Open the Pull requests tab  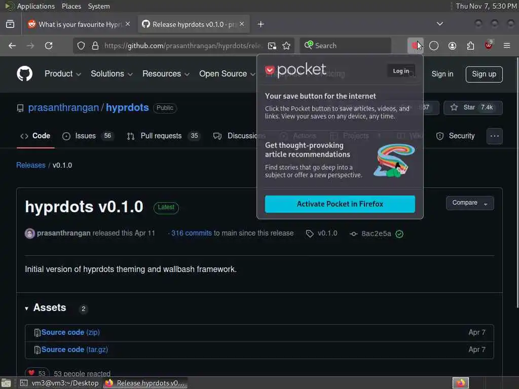click(x=164, y=136)
